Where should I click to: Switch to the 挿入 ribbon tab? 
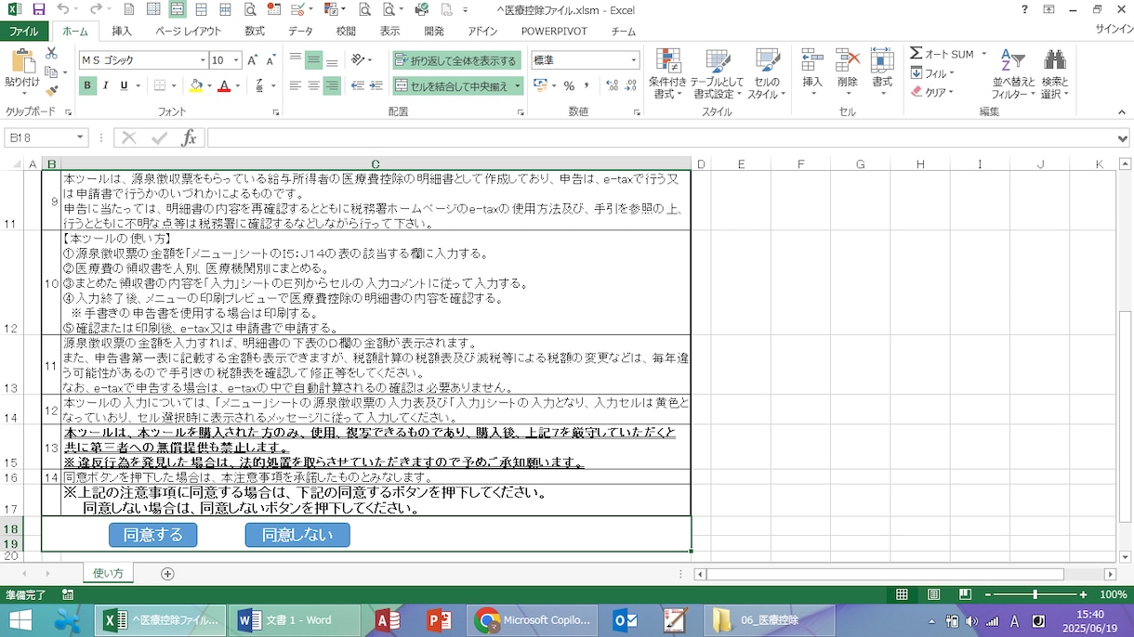click(122, 31)
